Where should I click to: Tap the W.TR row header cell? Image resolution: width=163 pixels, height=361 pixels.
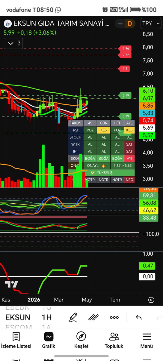tap(76, 144)
